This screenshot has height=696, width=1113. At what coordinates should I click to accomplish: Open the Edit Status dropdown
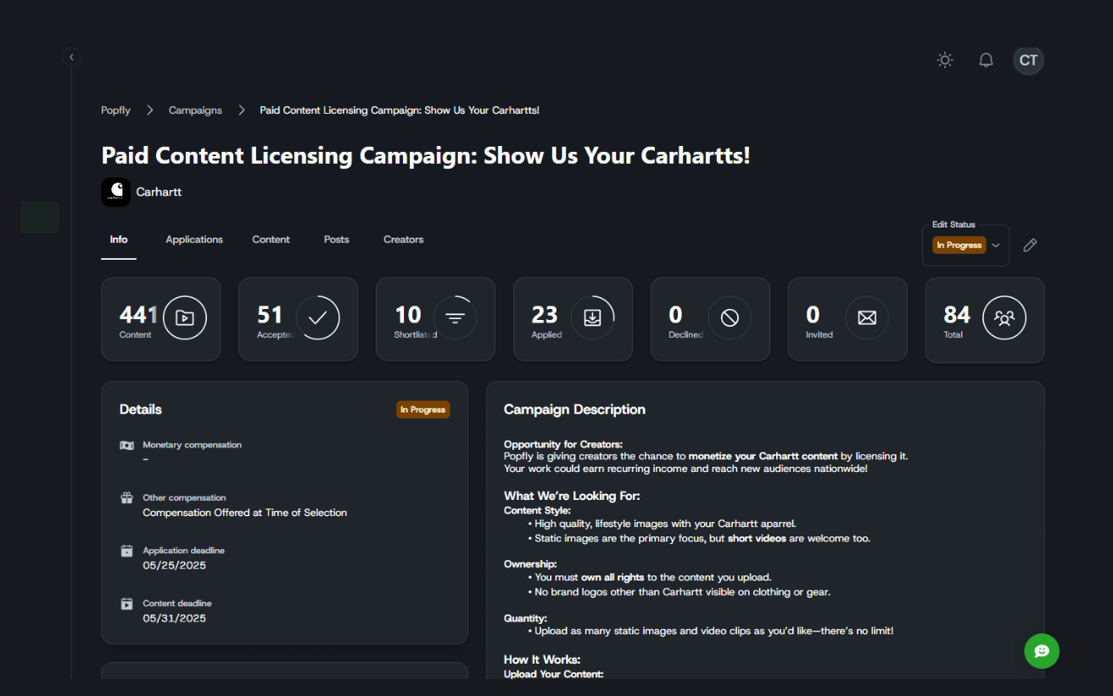[965, 245]
